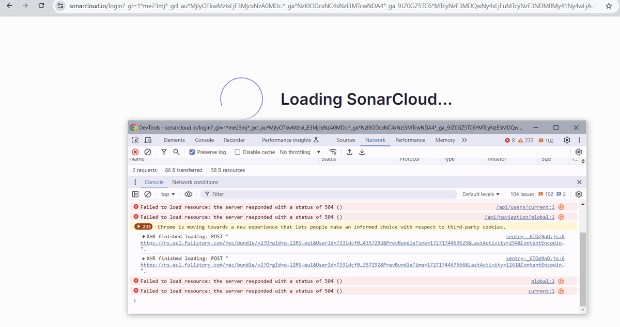
Task: Import a HAR file with upload arrow
Action: point(350,152)
